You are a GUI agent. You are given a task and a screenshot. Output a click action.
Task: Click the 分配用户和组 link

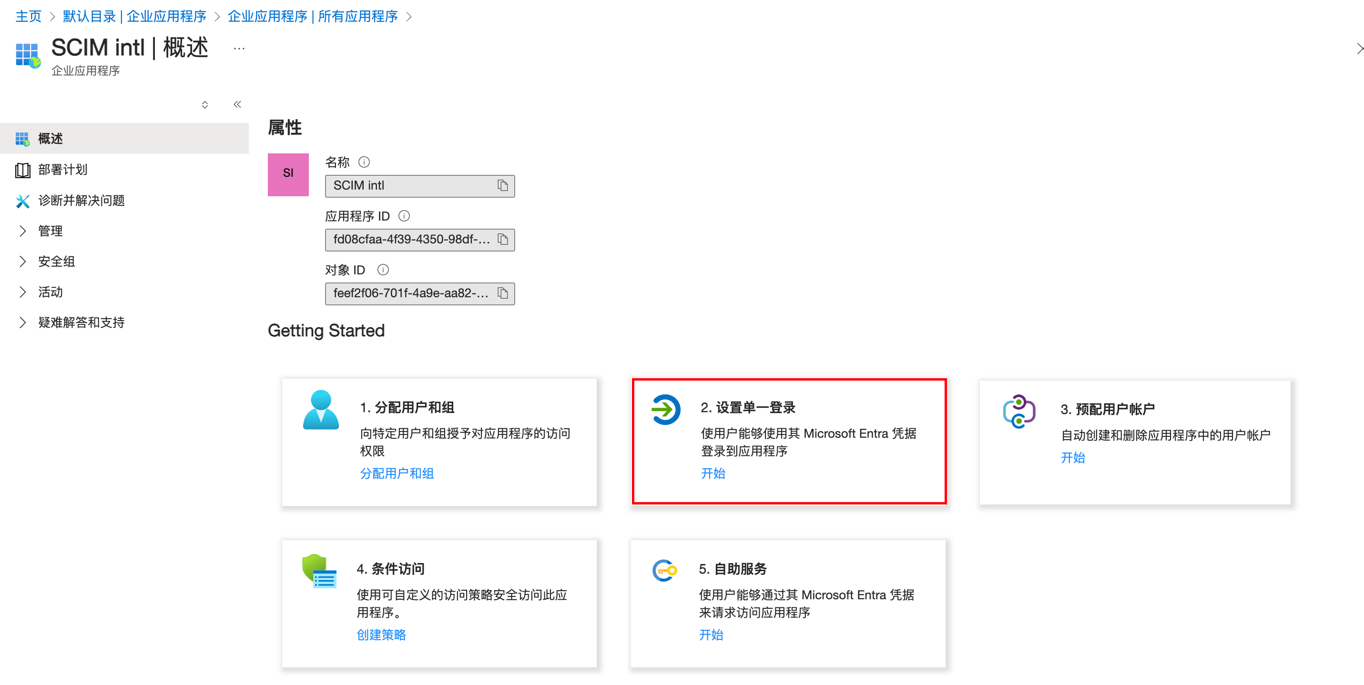[397, 473]
